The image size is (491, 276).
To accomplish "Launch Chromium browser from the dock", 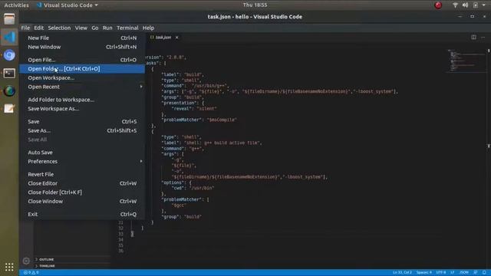I will 9,55.
